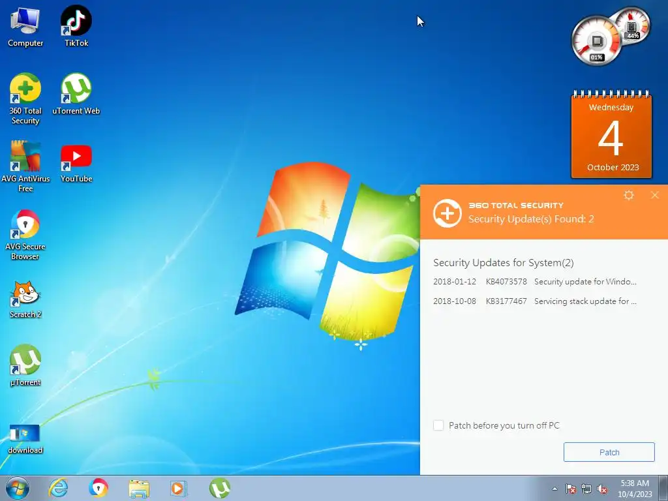Open the Action Center flag tray icon
668x501 pixels.
tap(570, 489)
